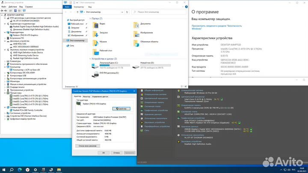Expand the Мониторы node in Device Manager

click(5, 82)
